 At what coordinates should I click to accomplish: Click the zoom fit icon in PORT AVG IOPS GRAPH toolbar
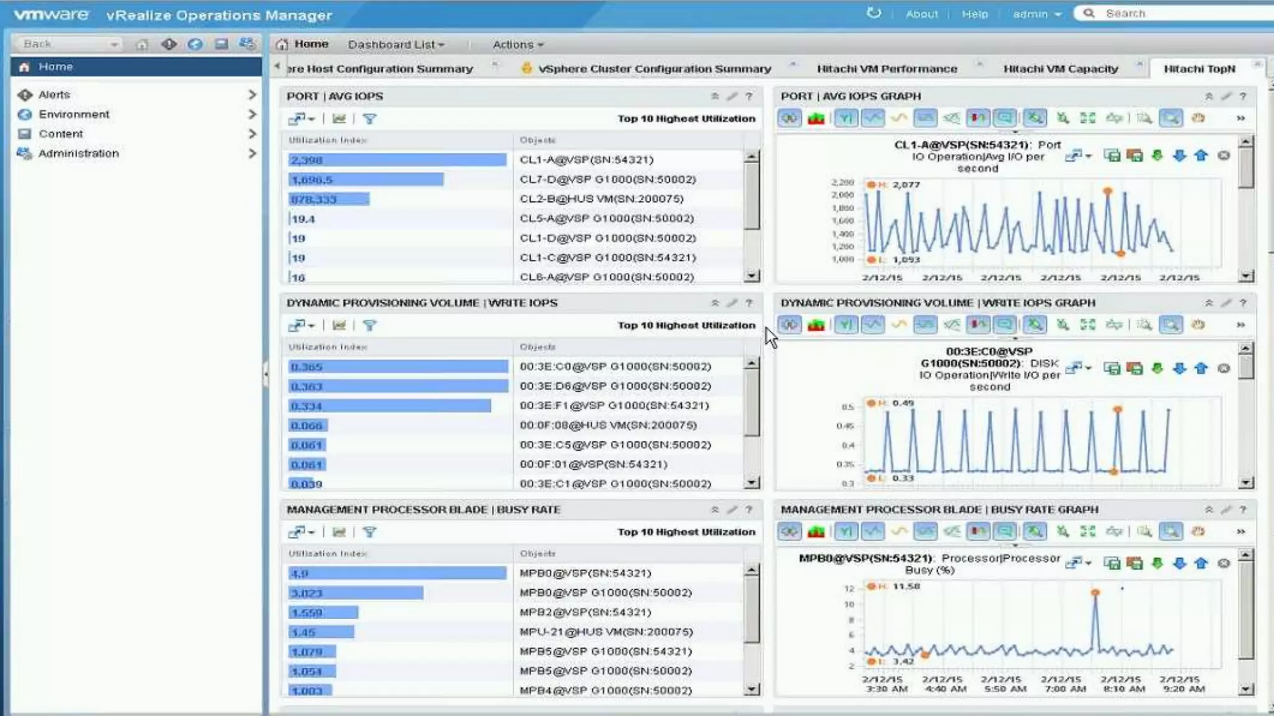point(1088,118)
